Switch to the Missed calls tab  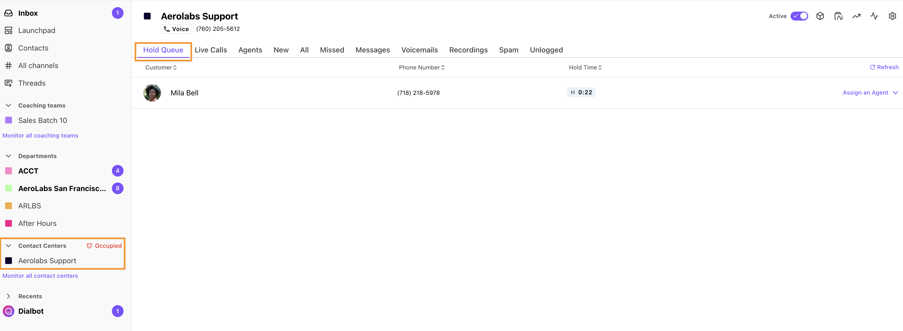pyautogui.click(x=332, y=49)
